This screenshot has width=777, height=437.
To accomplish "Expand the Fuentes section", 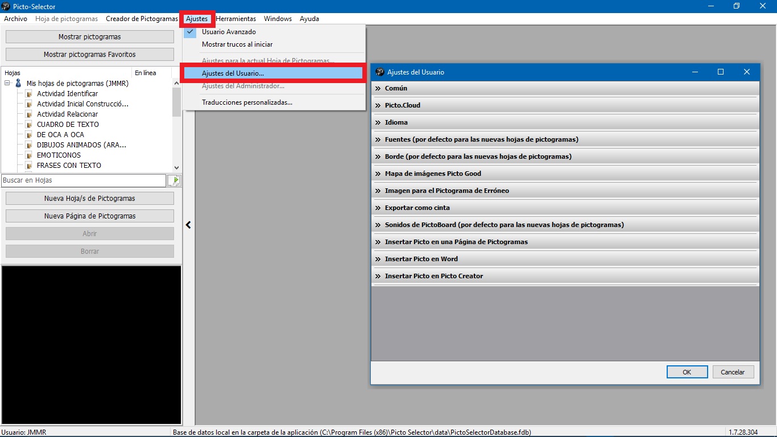I will [x=565, y=139].
